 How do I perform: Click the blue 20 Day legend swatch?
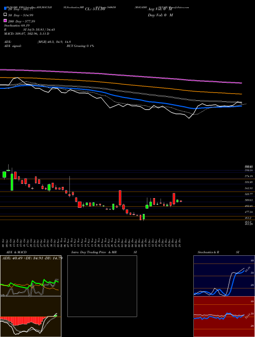coord(6,8)
